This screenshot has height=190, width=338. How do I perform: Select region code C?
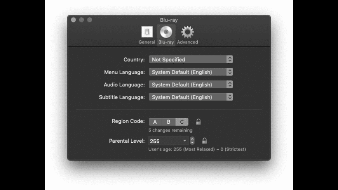click(x=182, y=122)
